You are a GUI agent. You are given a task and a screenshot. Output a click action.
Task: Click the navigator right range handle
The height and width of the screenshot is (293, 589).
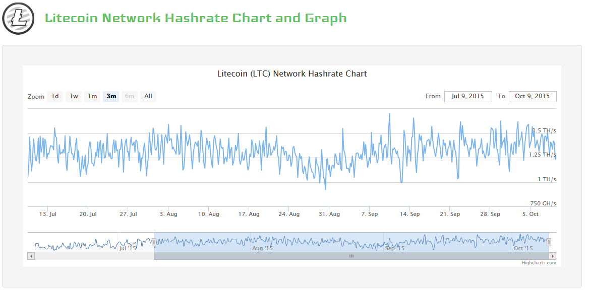(x=549, y=242)
